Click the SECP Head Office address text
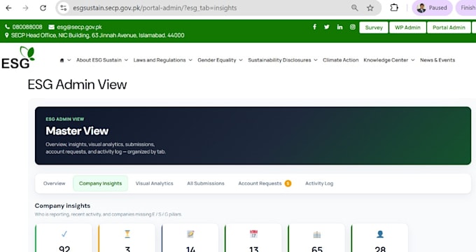The height and width of the screenshot is (252, 476). tap(97, 35)
